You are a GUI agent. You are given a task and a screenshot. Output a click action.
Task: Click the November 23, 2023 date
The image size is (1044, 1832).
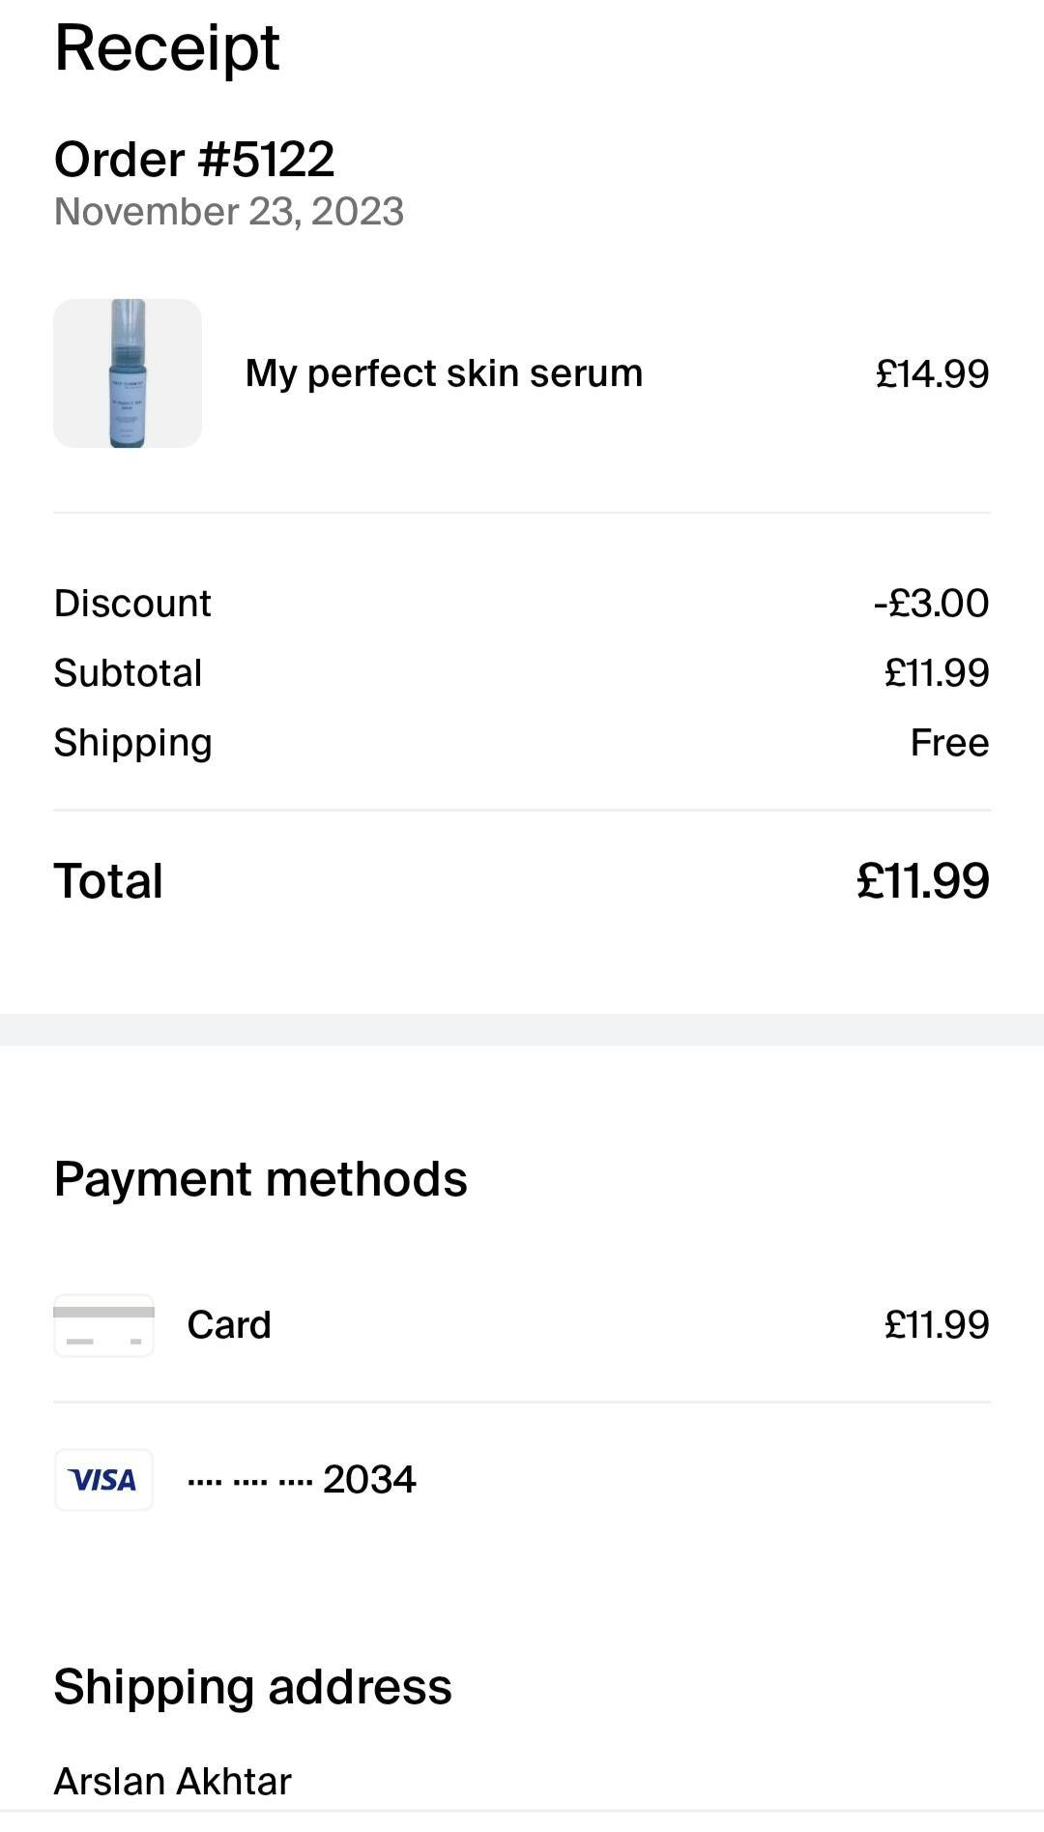tap(229, 212)
